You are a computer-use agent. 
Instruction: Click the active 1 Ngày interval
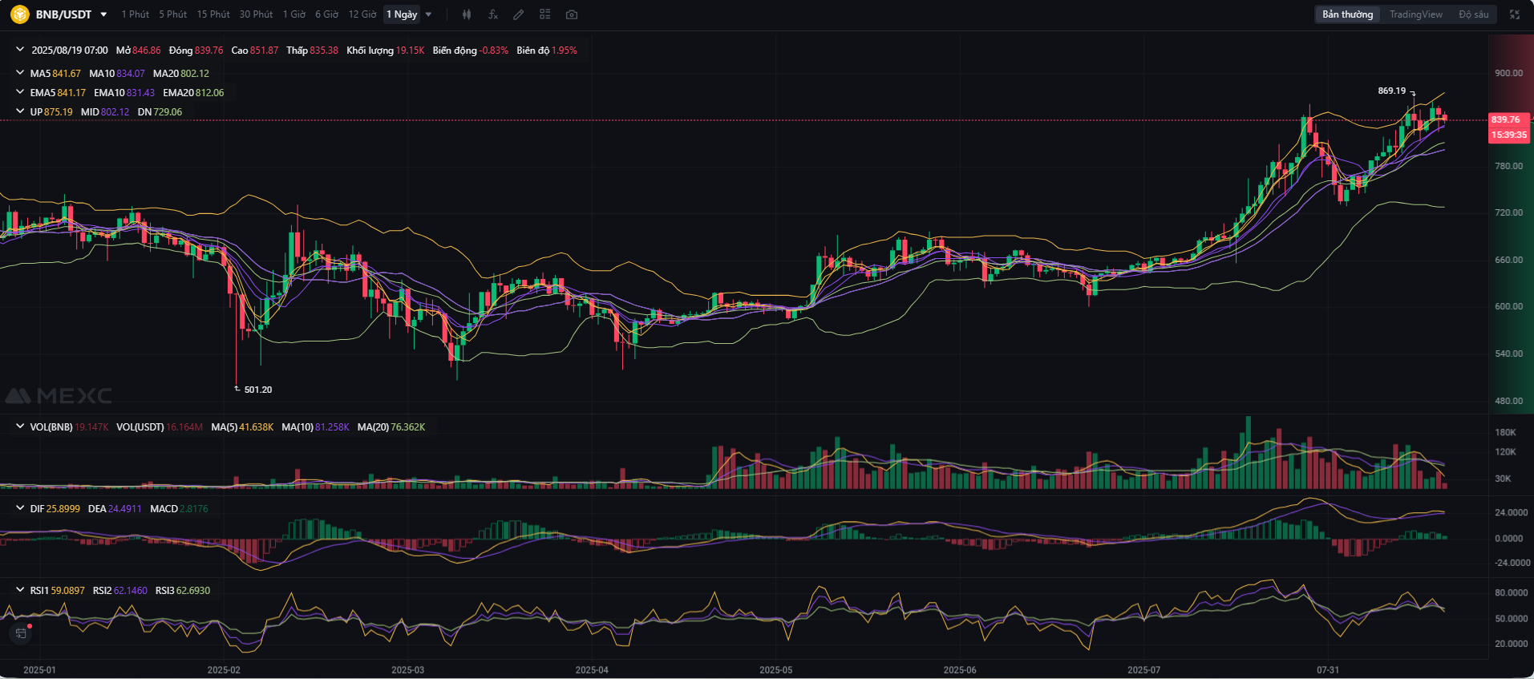402,14
